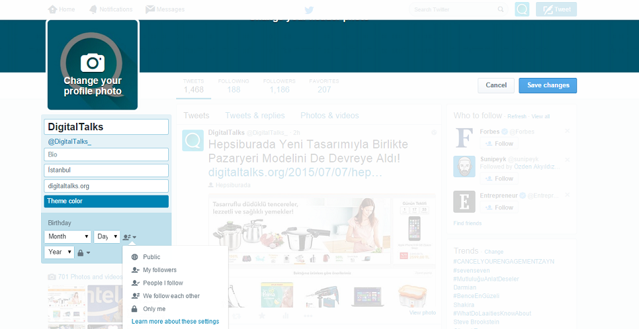Follow Sunipeyk account
Viewport: 639px width, 329px height.
point(499,179)
